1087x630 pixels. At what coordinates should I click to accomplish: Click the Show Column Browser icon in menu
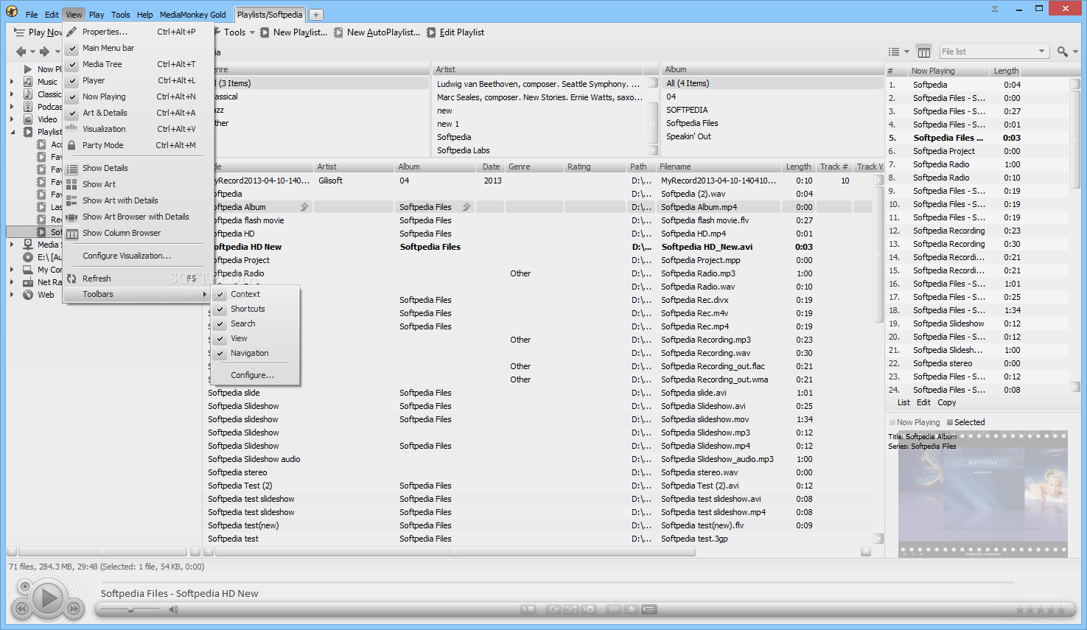[71, 234]
